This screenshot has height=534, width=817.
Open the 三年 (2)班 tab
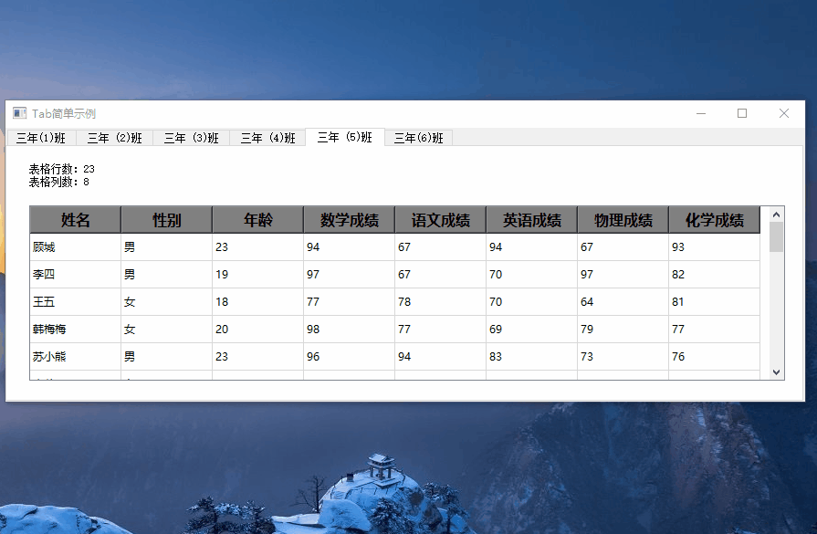pyautogui.click(x=114, y=139)
